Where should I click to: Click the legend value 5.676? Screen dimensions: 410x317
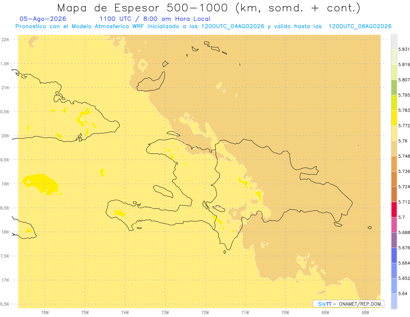click(x=404, y=248)
